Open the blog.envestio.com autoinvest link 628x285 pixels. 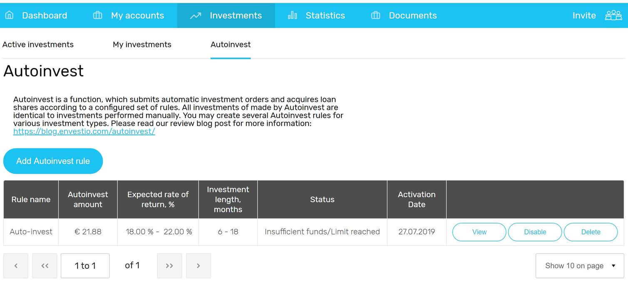(84, 131)
